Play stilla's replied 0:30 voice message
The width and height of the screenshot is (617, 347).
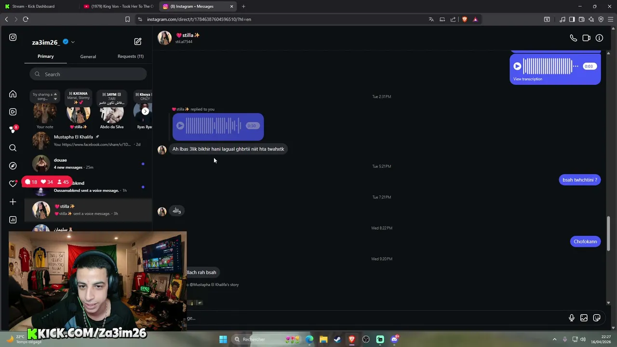[x=180, y=126]
